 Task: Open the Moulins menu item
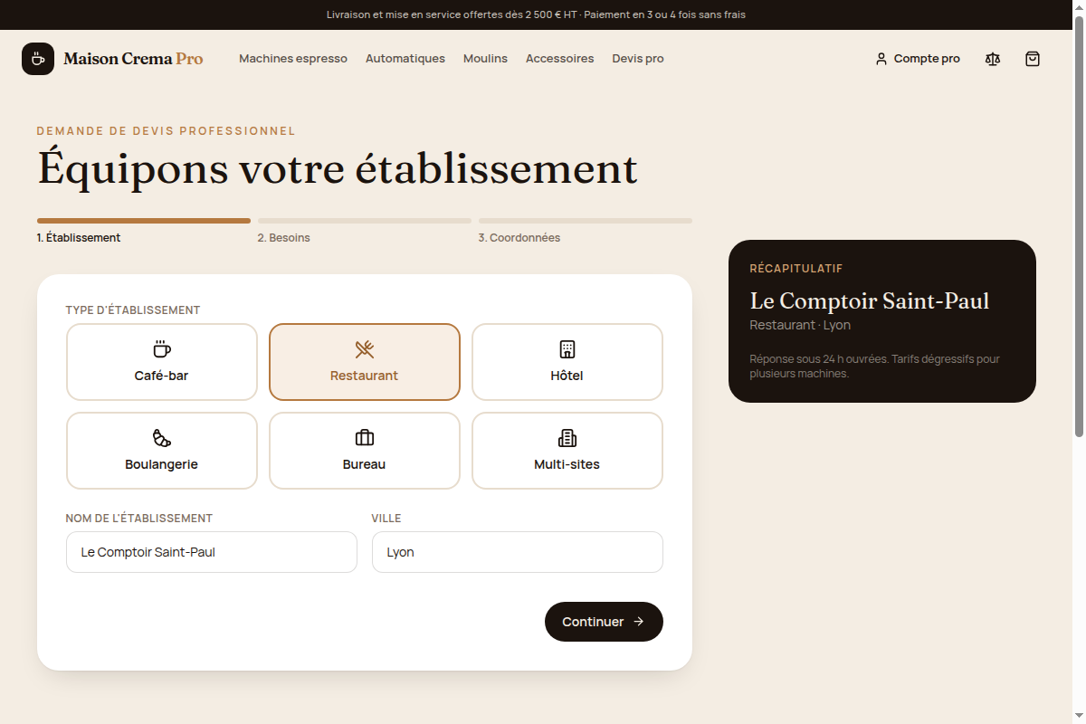coord(485,59)
